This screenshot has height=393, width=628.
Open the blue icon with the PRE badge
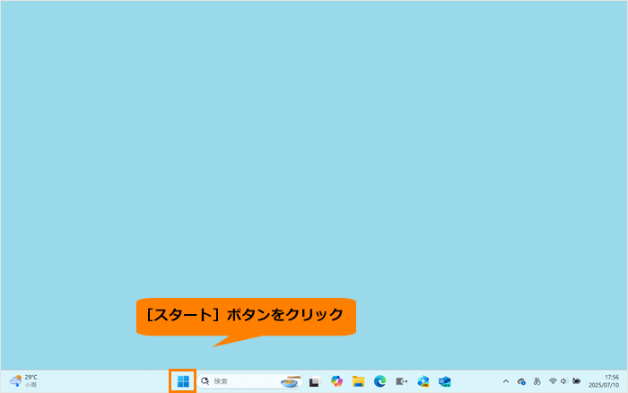(x=423, y=381)
